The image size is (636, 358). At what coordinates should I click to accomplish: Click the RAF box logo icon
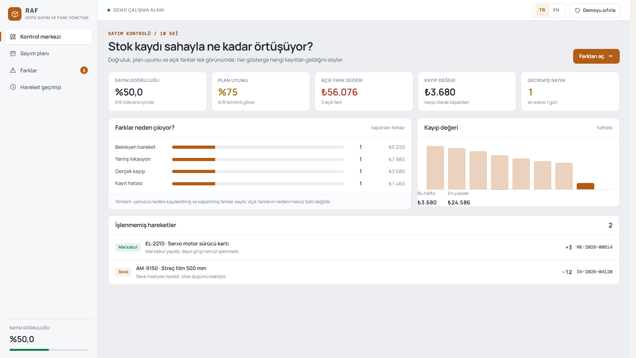click(x=15, y=14)
